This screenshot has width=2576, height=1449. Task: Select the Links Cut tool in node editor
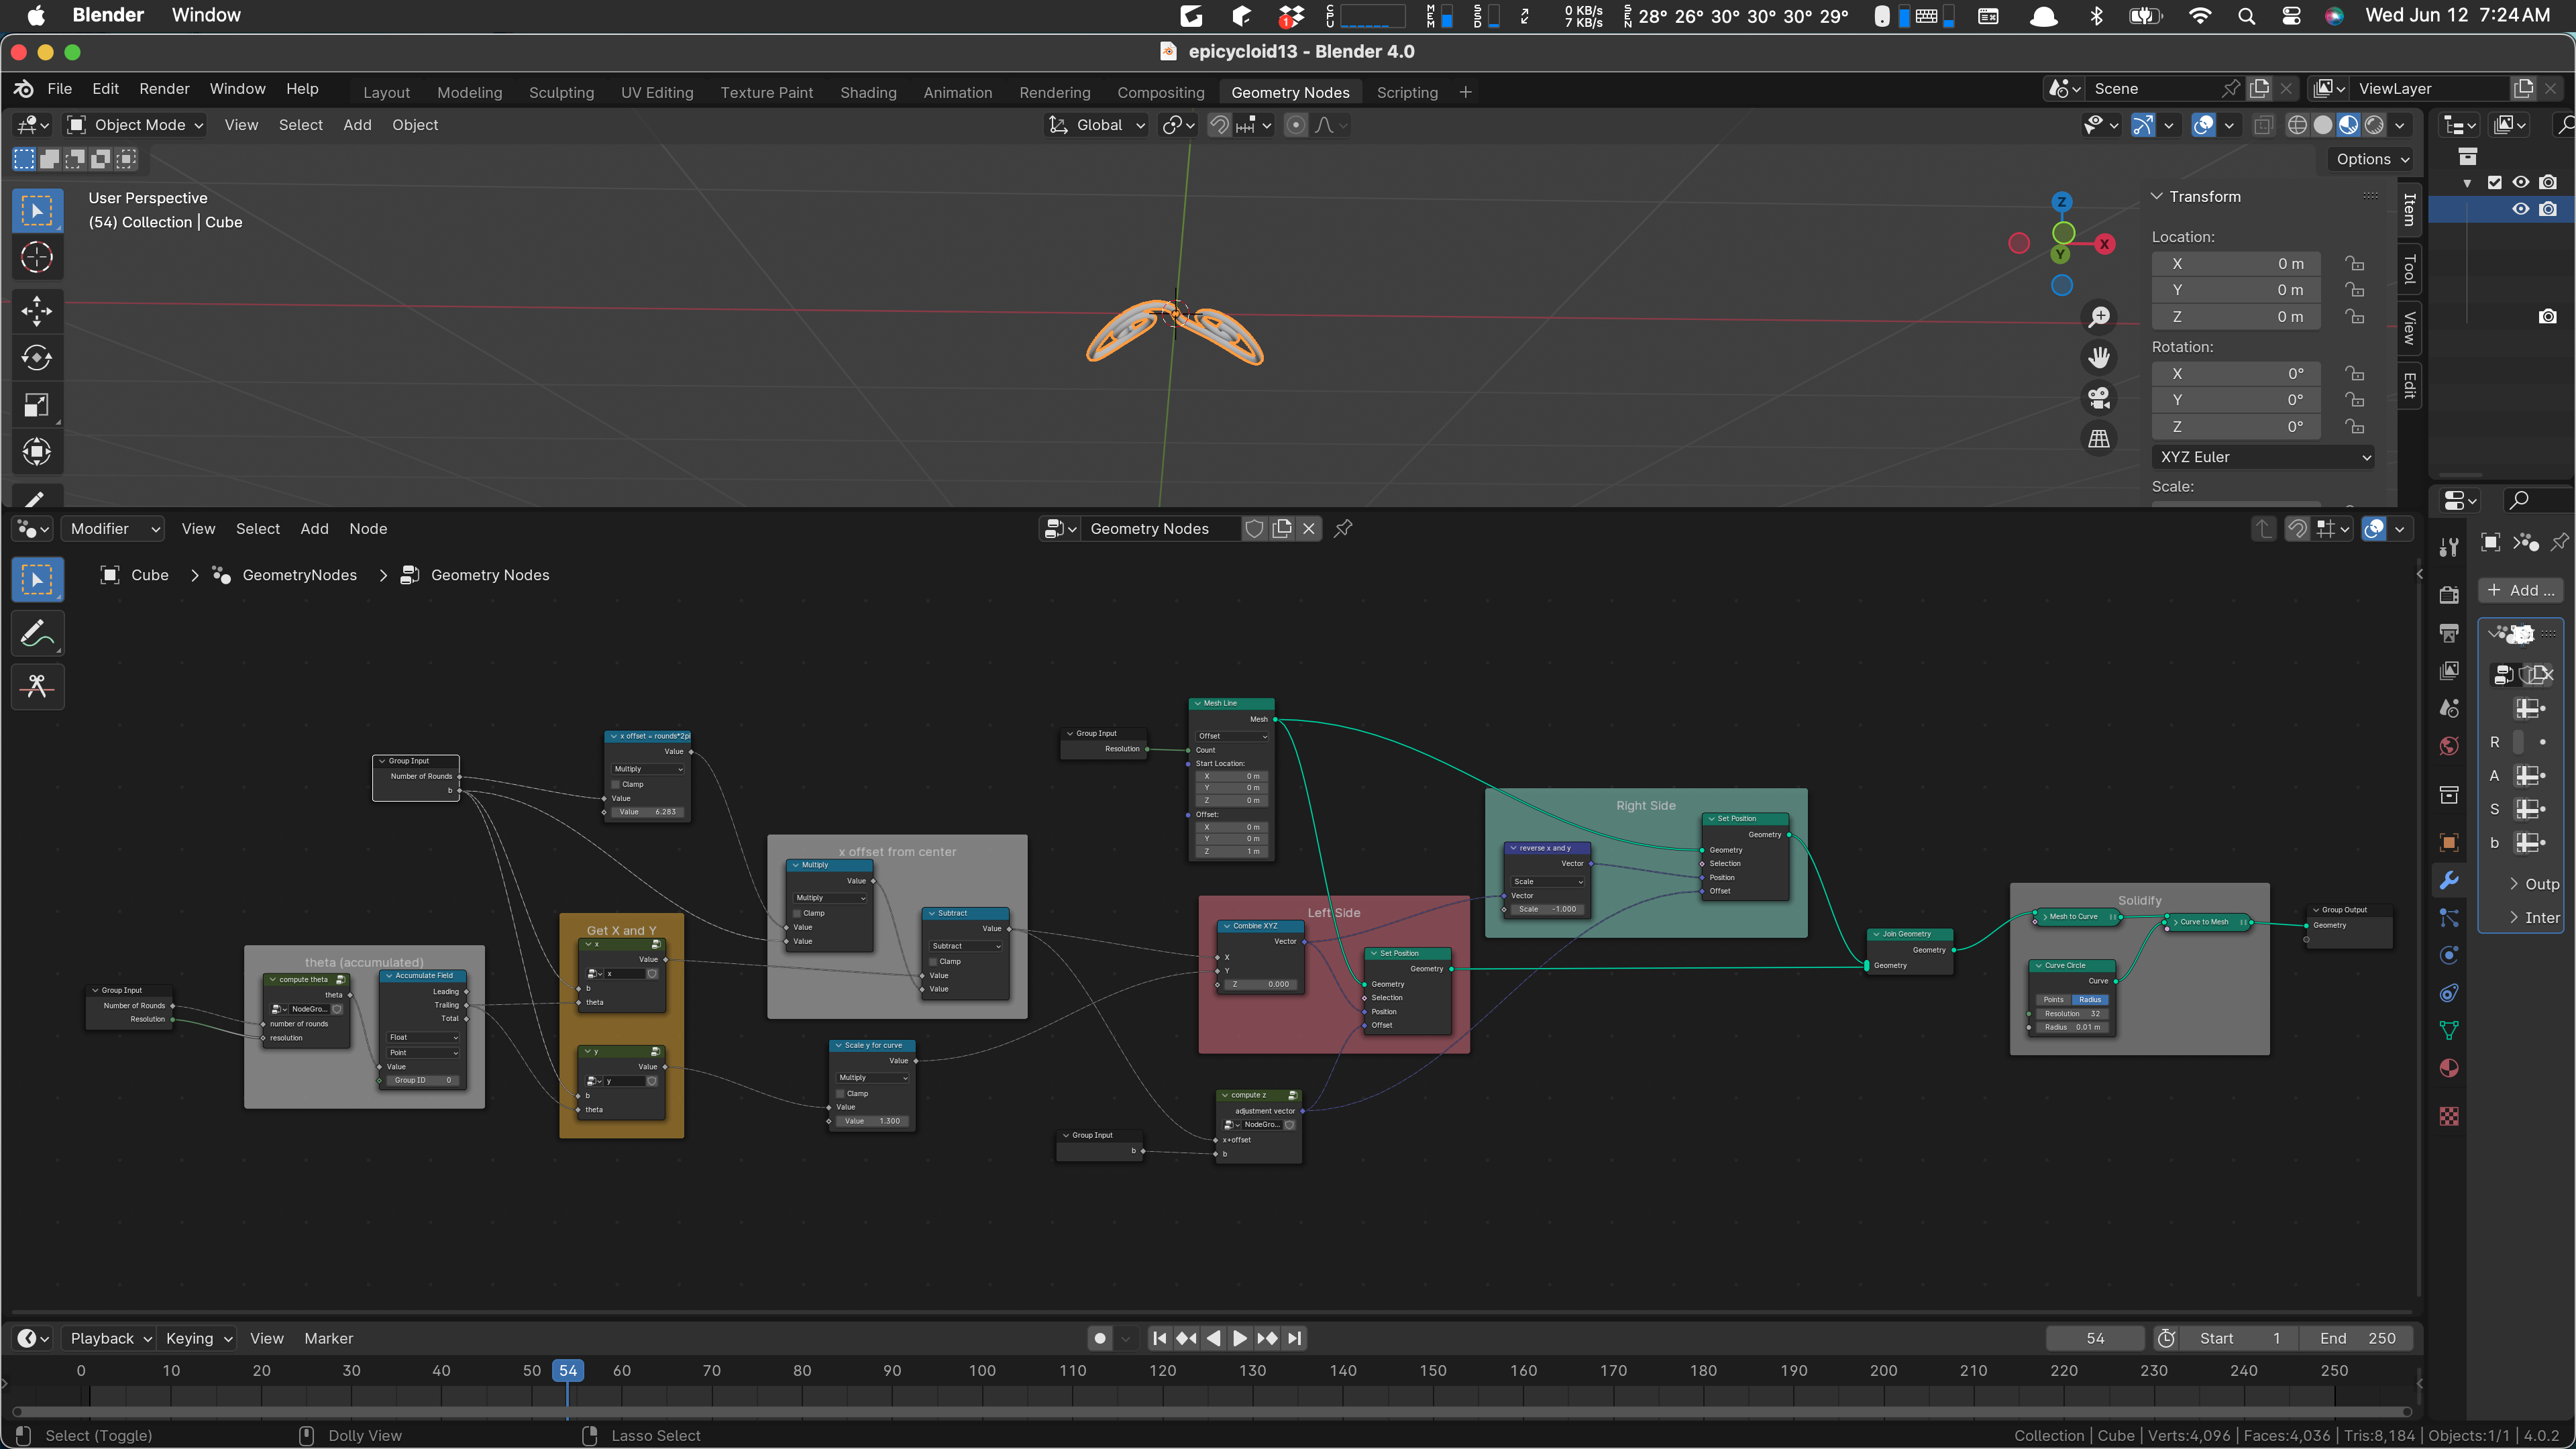tap(37, 687)
